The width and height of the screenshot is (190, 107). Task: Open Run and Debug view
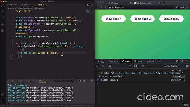point(3,24)
